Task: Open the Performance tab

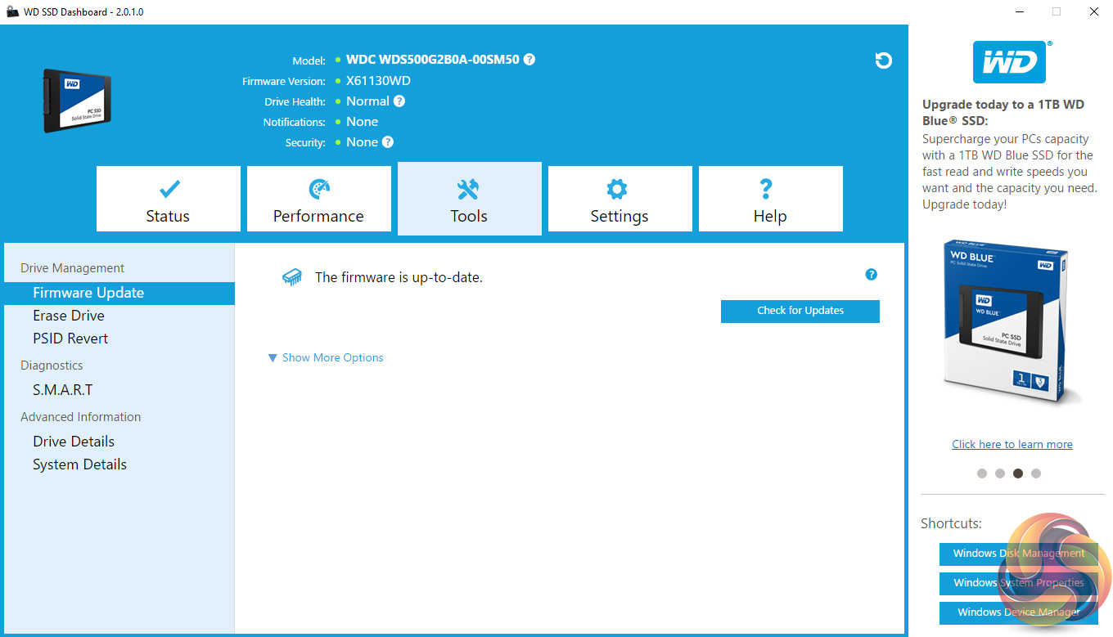Action: click(x=319, y=199)
